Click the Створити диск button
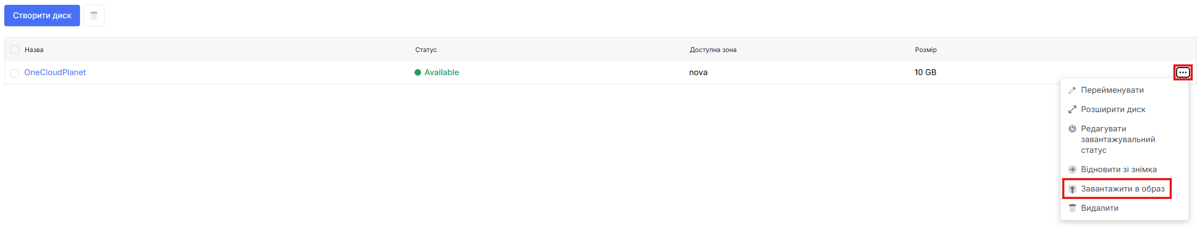This screenshot has width=1204, height=236. tap(42, 16)
